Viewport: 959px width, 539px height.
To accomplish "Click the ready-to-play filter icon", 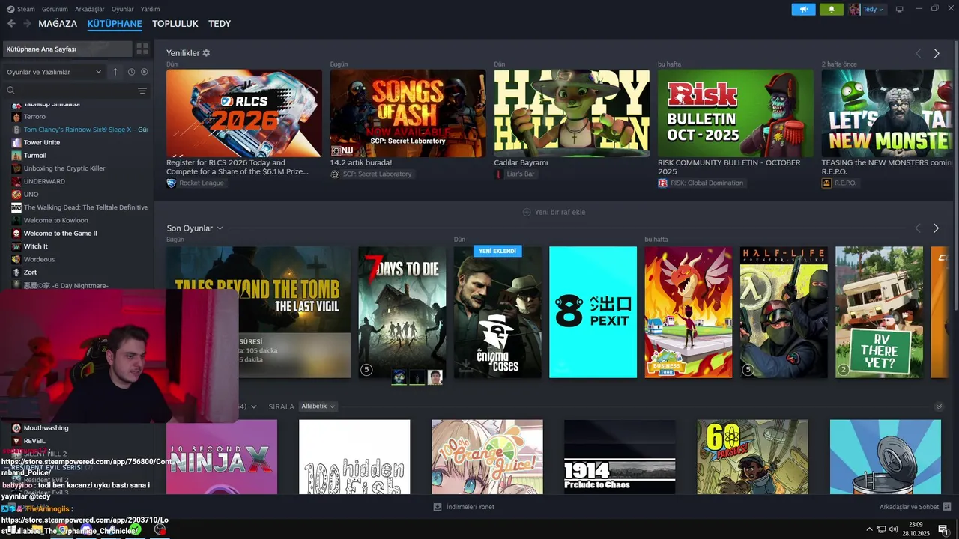I will tap(145, 72).
